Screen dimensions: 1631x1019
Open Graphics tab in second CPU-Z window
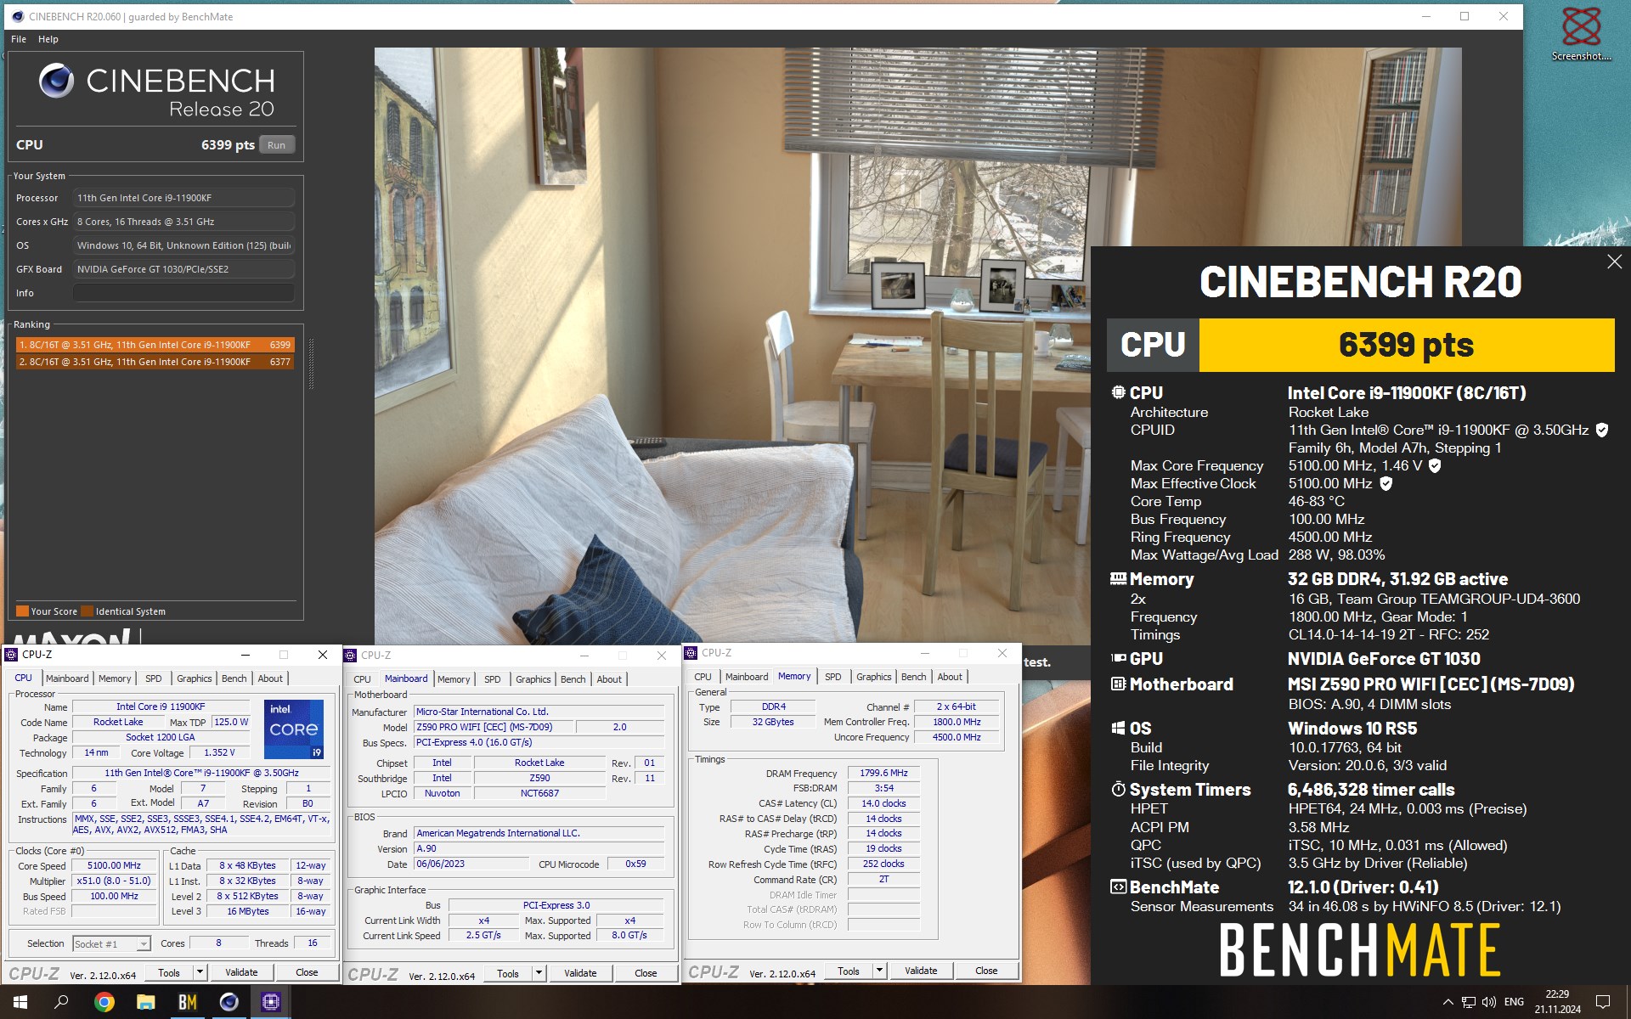533,679
